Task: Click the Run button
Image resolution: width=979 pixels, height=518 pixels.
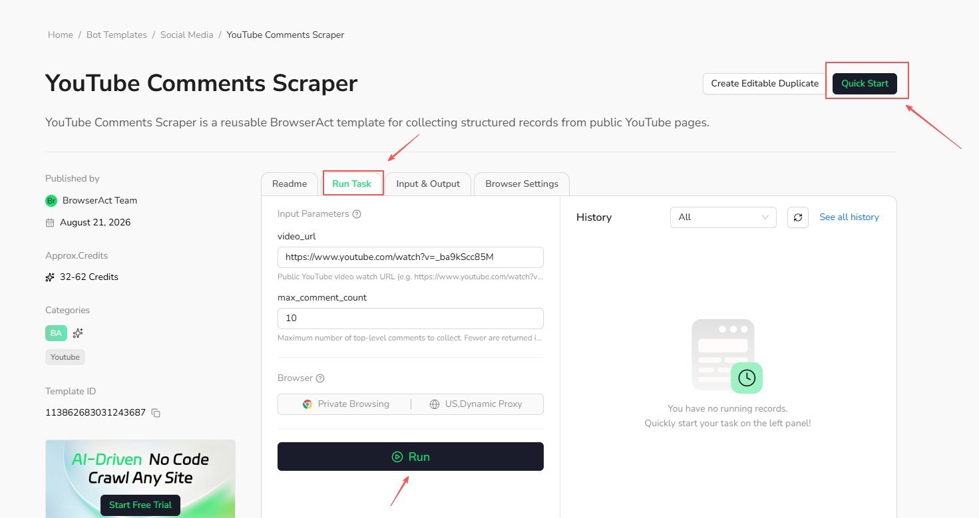Action: click(411, 457)
